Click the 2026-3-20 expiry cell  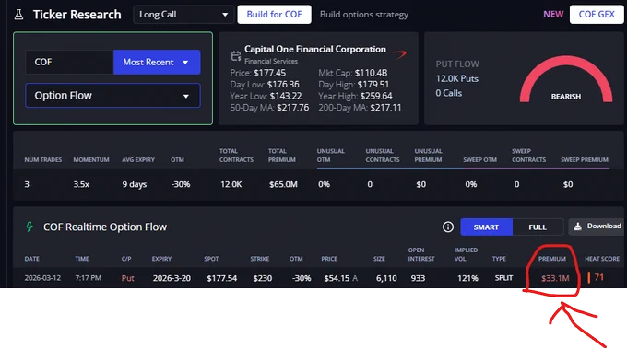point(172,278)
